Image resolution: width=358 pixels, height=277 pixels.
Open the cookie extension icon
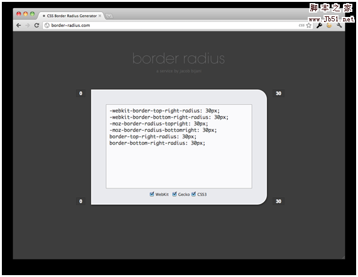point(329,25)
